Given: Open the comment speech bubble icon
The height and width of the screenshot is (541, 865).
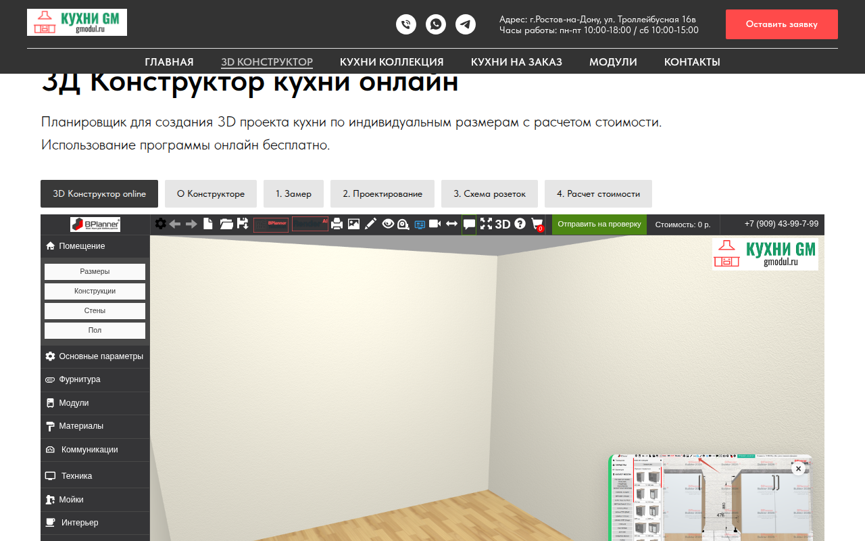Looking at the screenshot, I should pyautogui.click(x=469, y=225).
